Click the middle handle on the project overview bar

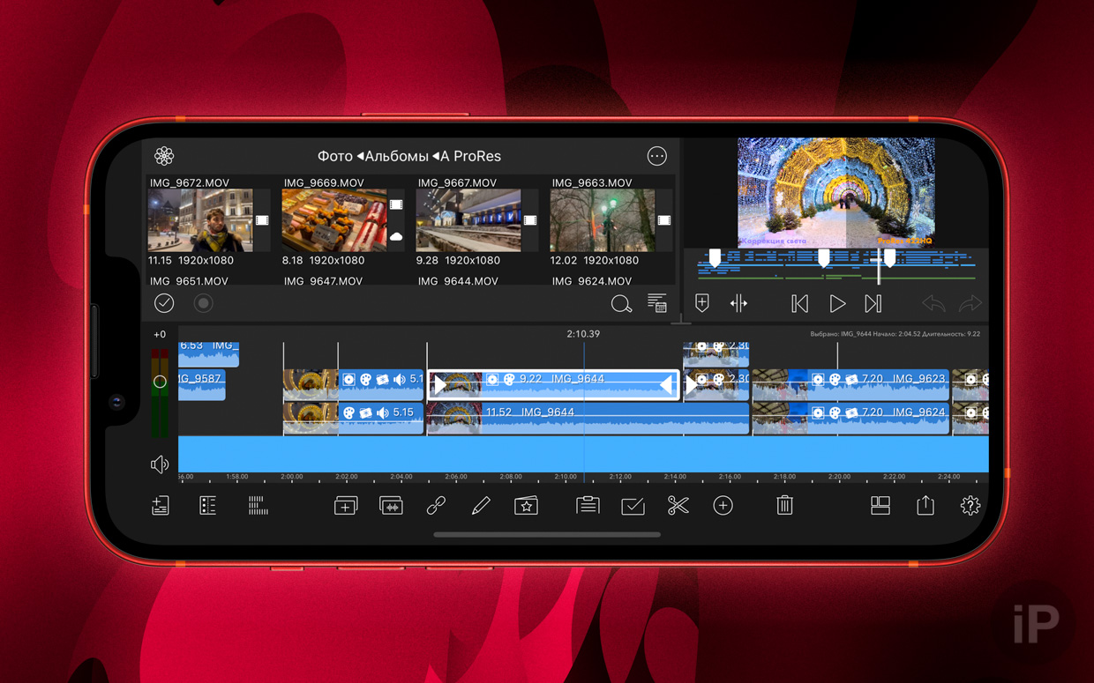coord(823,257)
